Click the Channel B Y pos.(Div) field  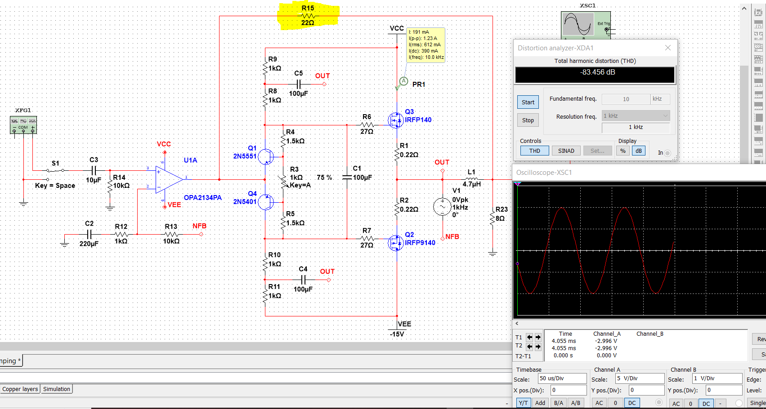click(723, 390)
